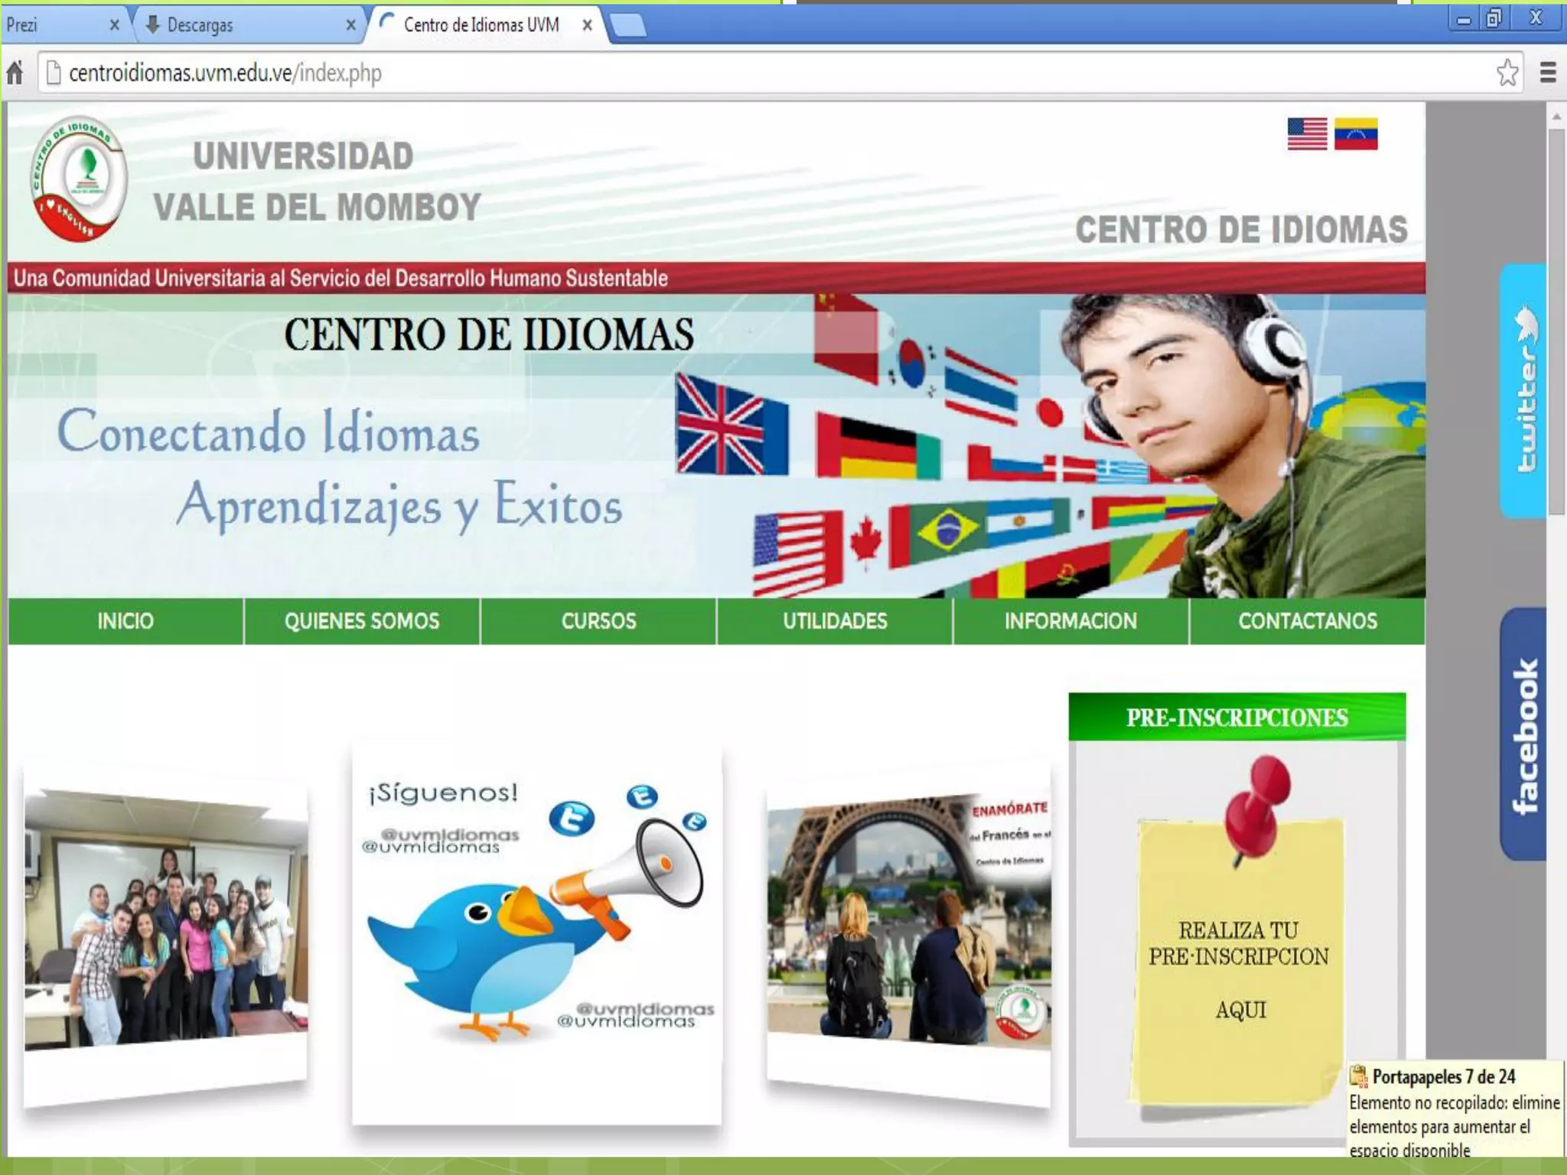Click the Centro de Idiomas round logo
This screenshot has height=1175, width=1567.
pos(79,179)
